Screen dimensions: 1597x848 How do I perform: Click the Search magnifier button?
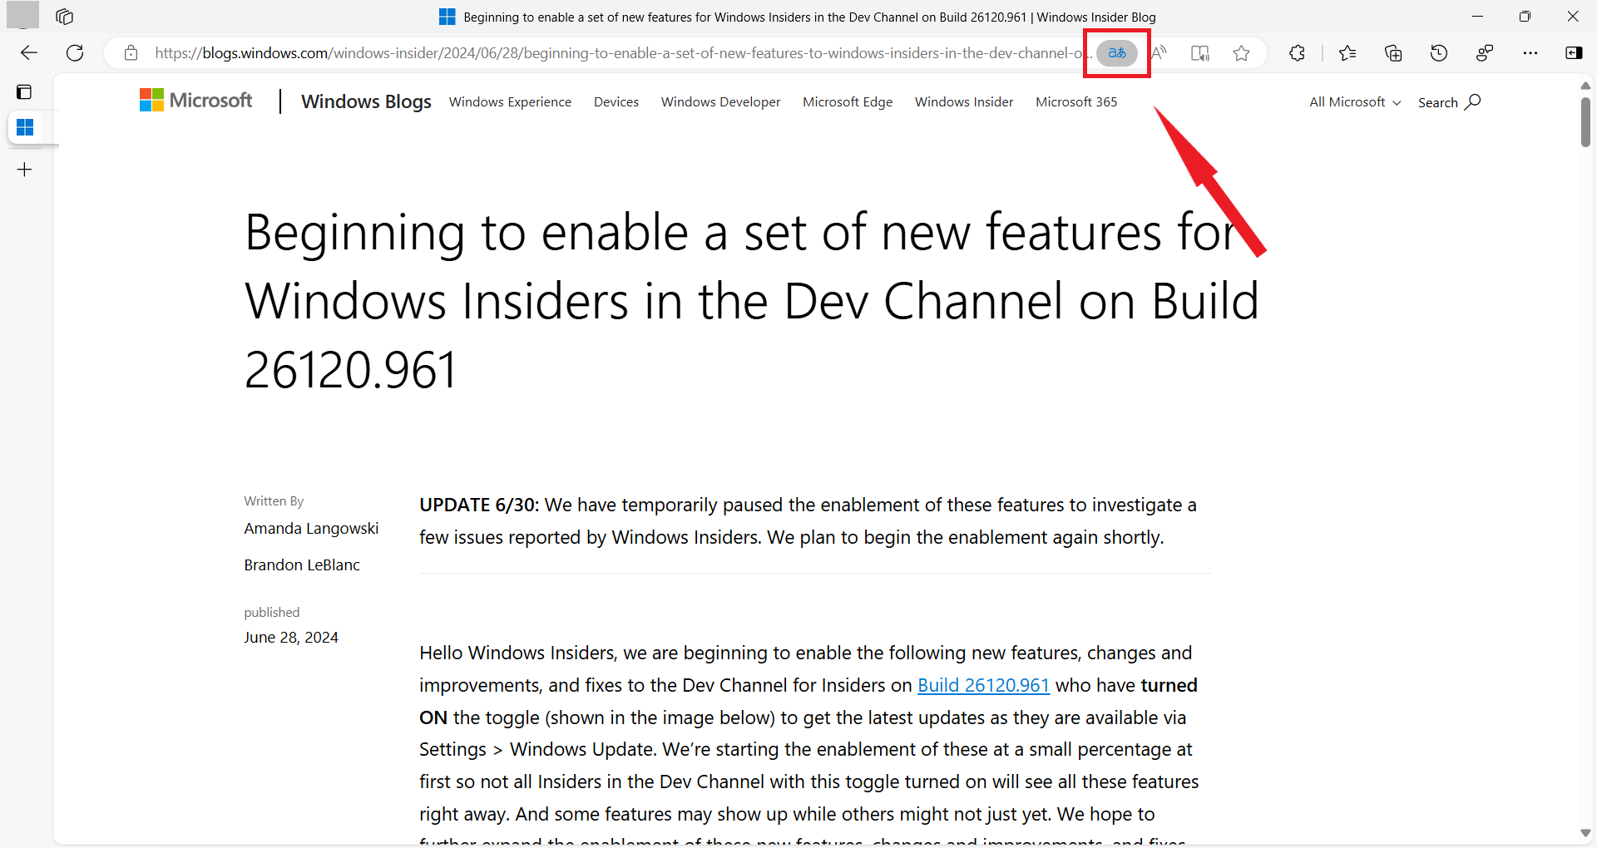1450,101
